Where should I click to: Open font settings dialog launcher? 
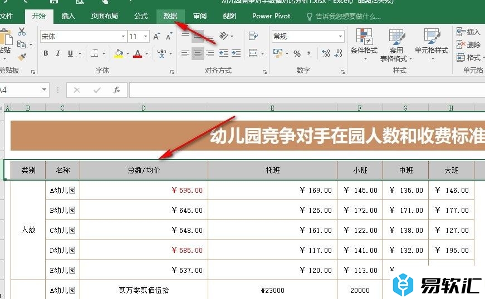(172, 72)
